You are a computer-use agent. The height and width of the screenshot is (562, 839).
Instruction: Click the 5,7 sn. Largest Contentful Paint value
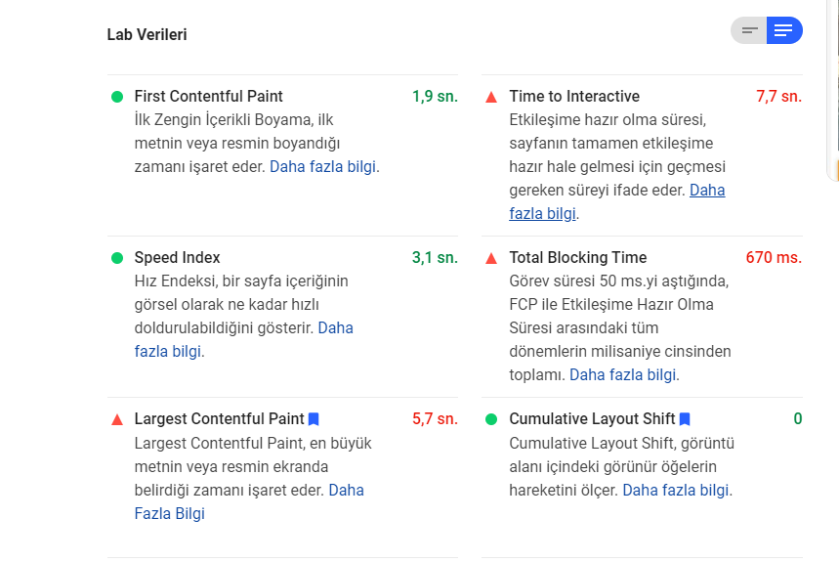click(435, 418)
